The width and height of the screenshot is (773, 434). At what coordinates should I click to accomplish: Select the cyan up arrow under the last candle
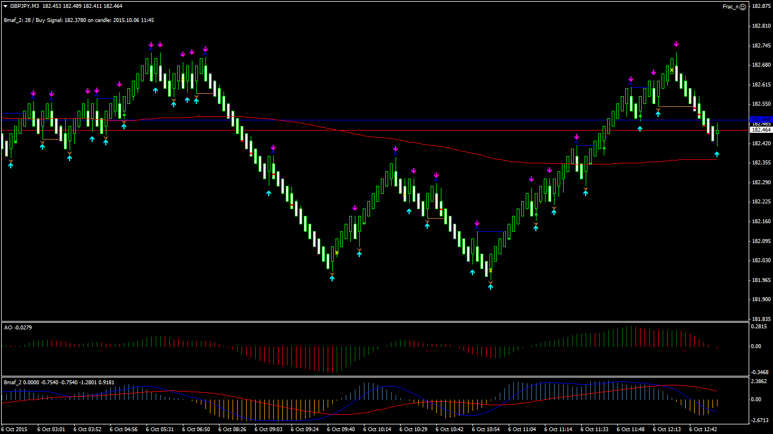(717, 154)
